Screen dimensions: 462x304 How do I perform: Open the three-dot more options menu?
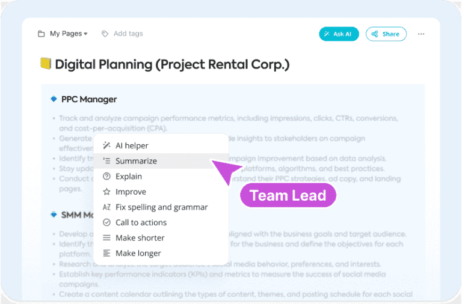421,34
